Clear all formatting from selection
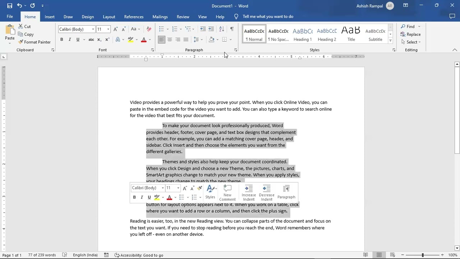The width and height of the screenshot is (460, 259). [149, 29]
